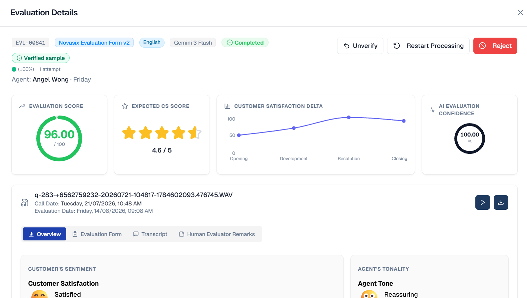Click the Evaluation Score trend icon
This screenshot has width=527, height=298.
[22, 106]
